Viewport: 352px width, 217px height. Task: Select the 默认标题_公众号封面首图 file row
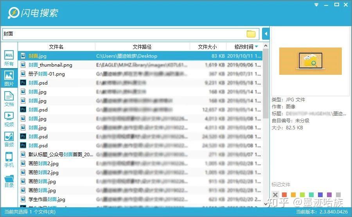pos(140,154)
